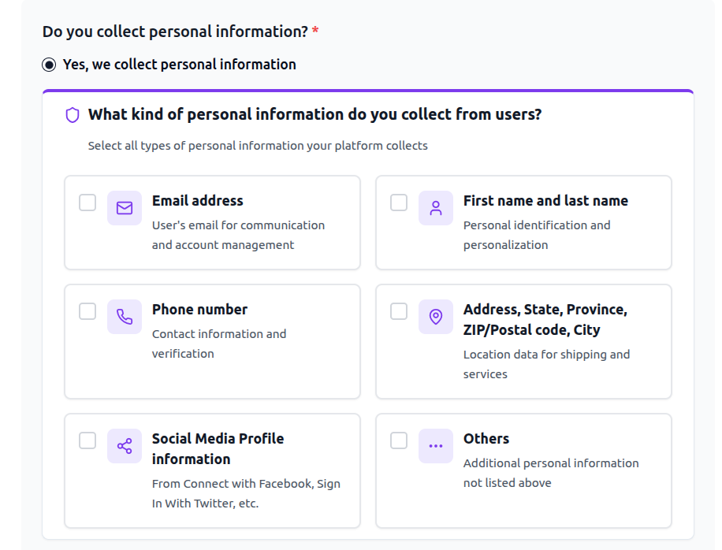Screen dimensions: 722x550
Task: Click the phone handset icon
Action: 125,317
